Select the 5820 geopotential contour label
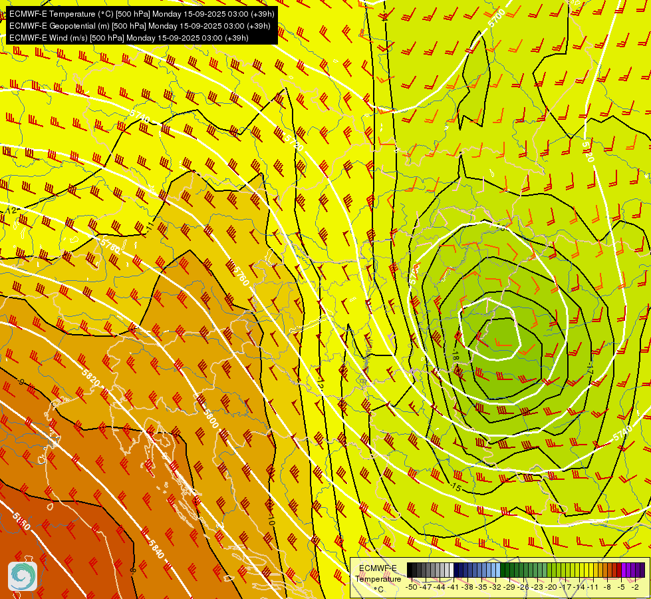The height and width of the screenshot is (599, 651). tap(90, 377)
